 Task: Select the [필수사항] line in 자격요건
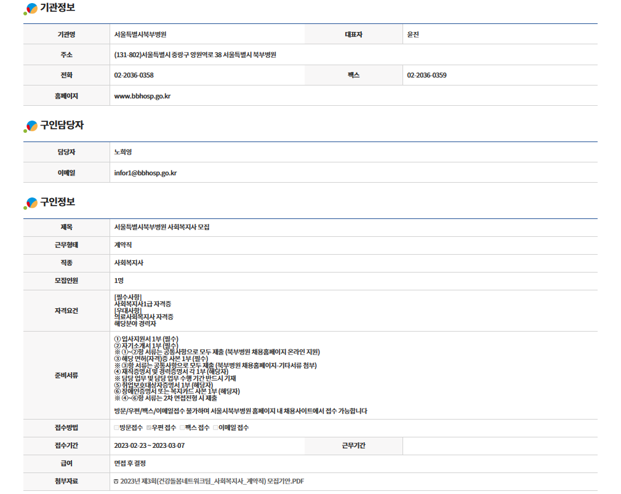point(128,297)
